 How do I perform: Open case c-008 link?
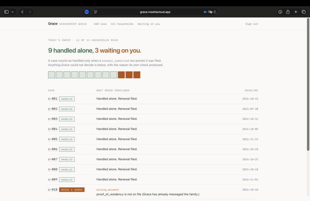tap(53, 169)
